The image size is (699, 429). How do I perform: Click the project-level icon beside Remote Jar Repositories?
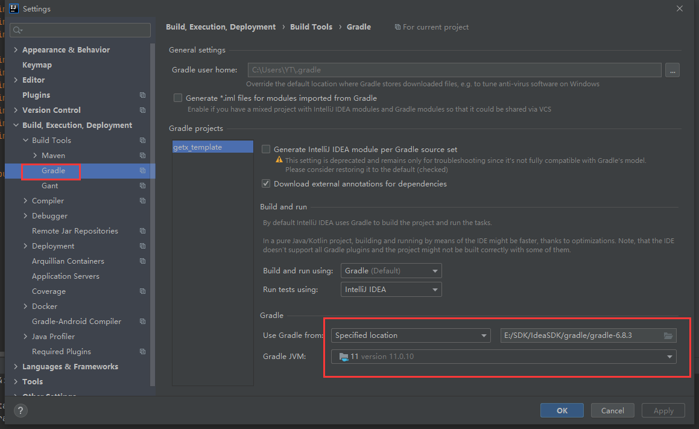(x=143, y=231)
